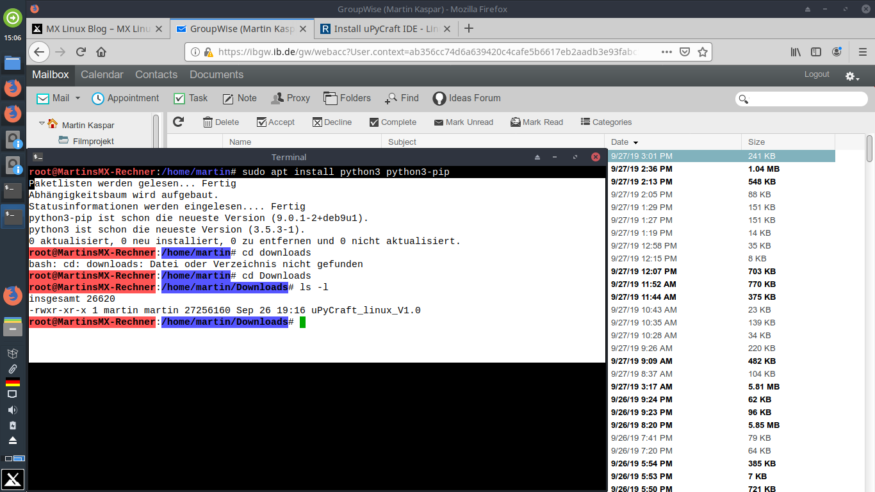
Task: Close the GroupWise browser tab
Action: tap(302, 29)
